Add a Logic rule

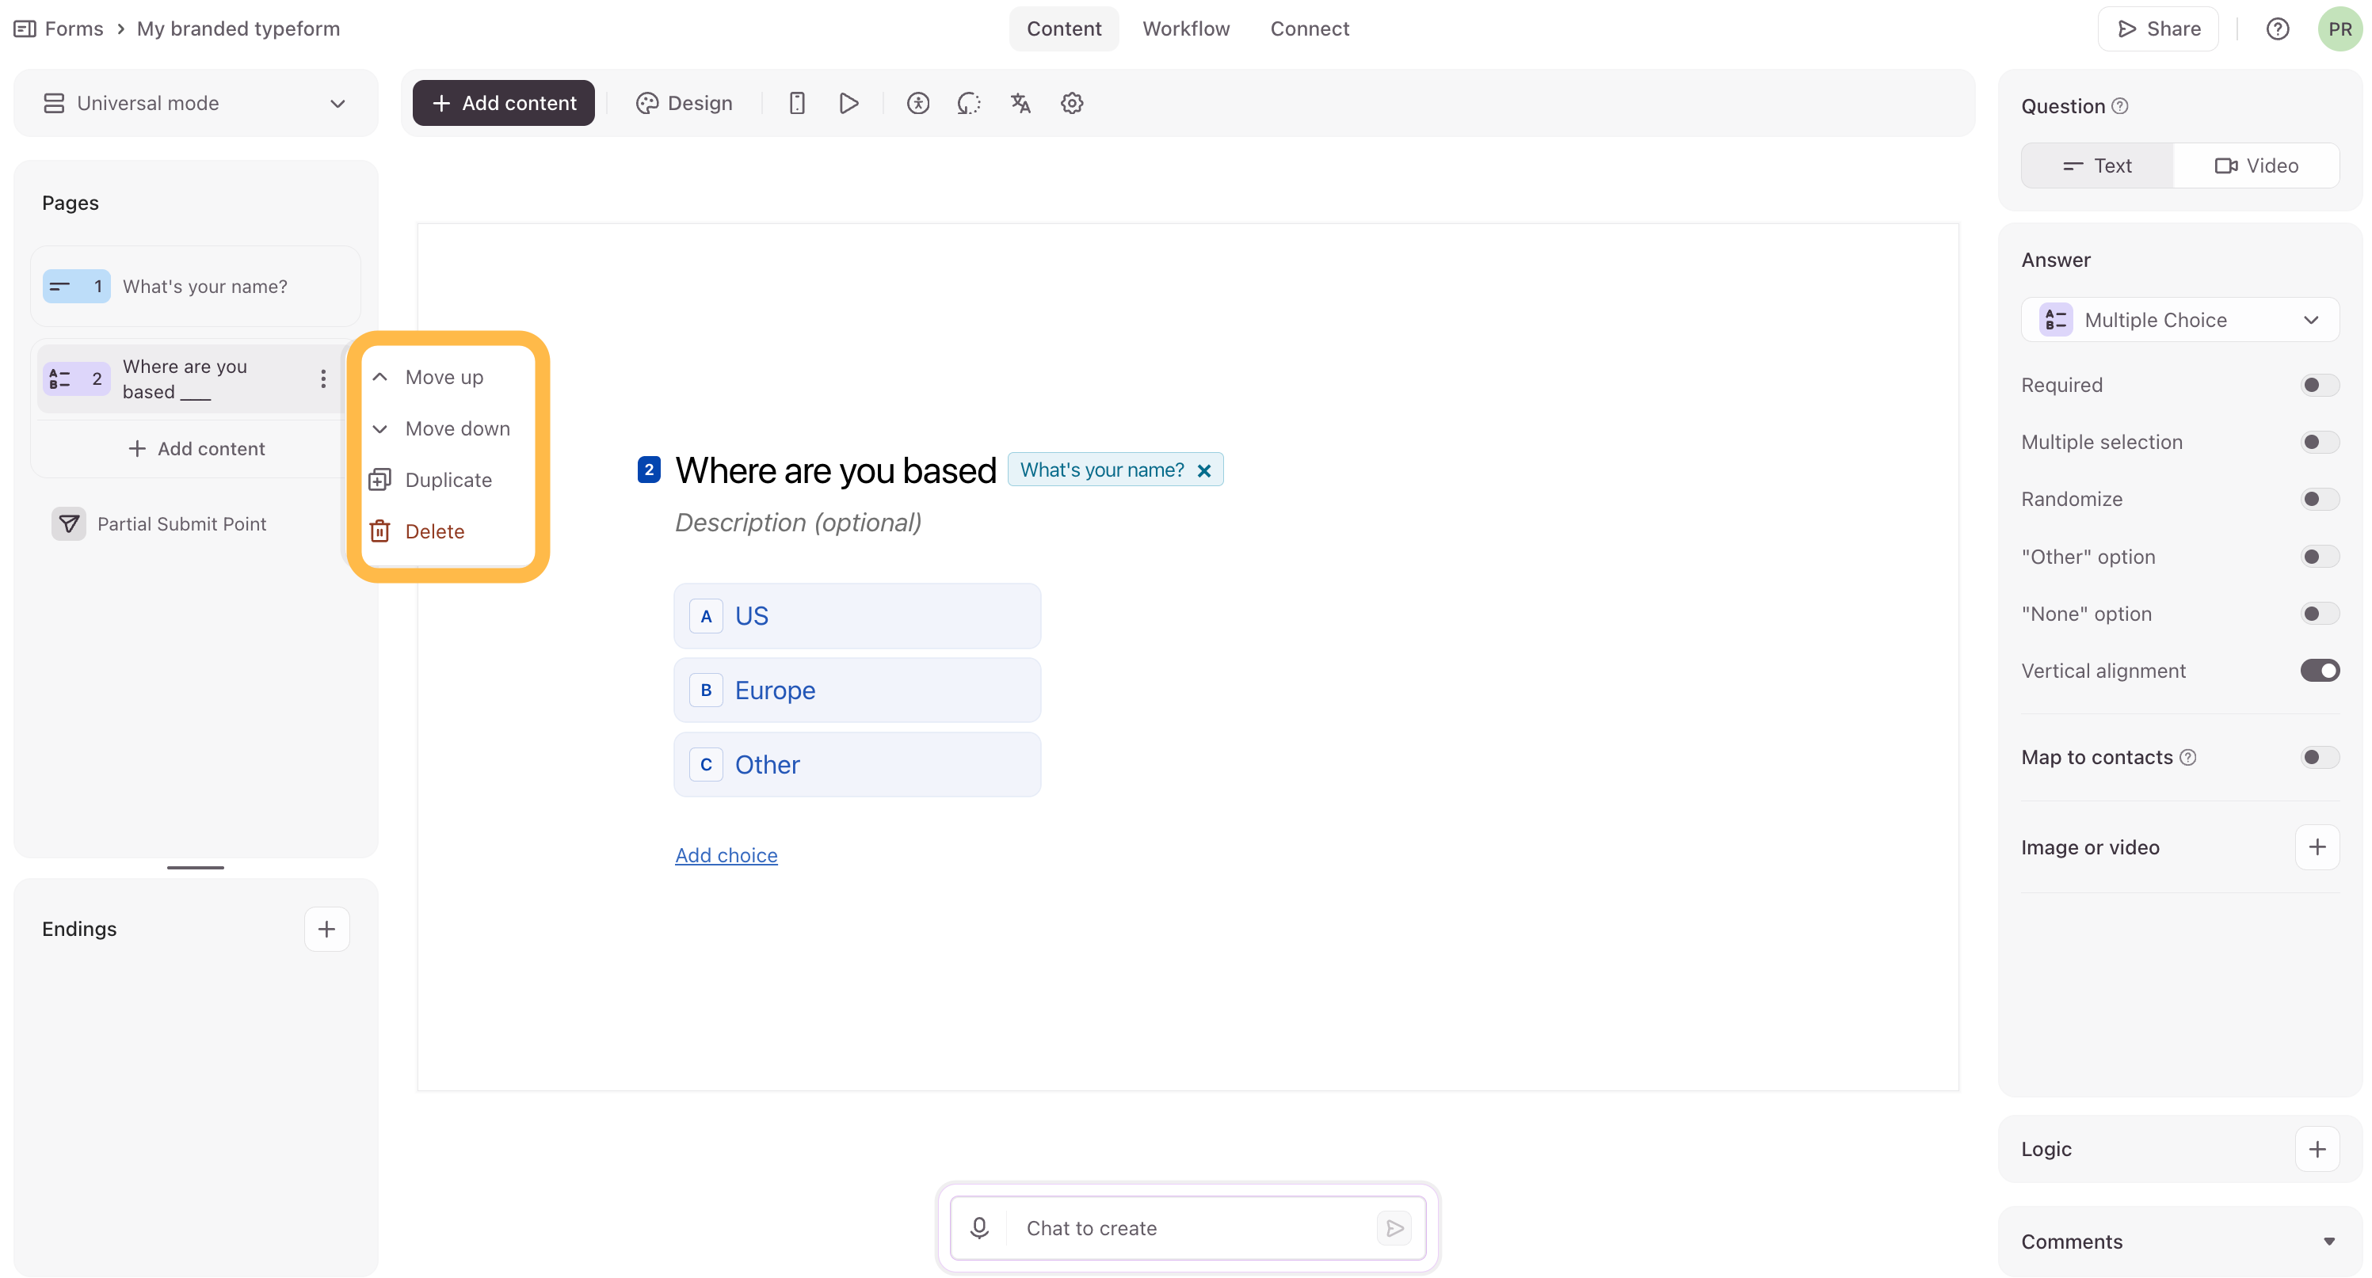point(2317,1148)
